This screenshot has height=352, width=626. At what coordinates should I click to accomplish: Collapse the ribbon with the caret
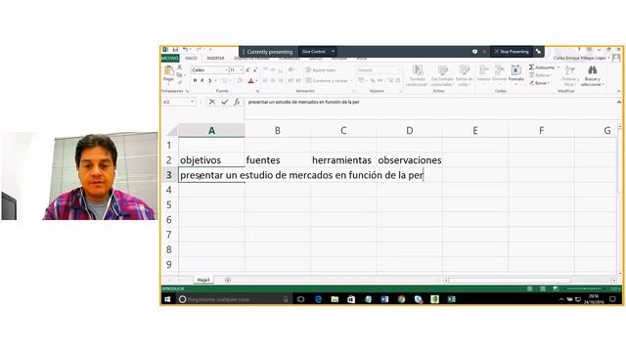click(x=619, y=91)
